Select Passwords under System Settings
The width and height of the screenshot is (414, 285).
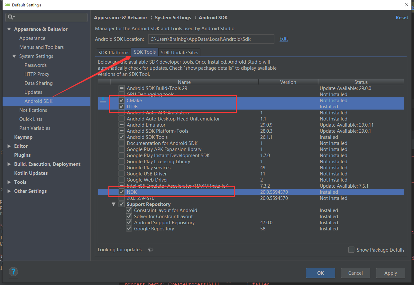[x=35, y=65]
